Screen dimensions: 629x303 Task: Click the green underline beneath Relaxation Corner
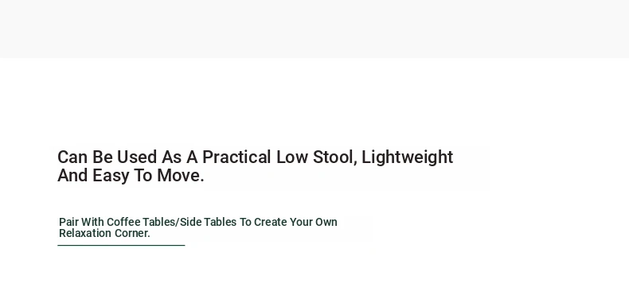121,245
